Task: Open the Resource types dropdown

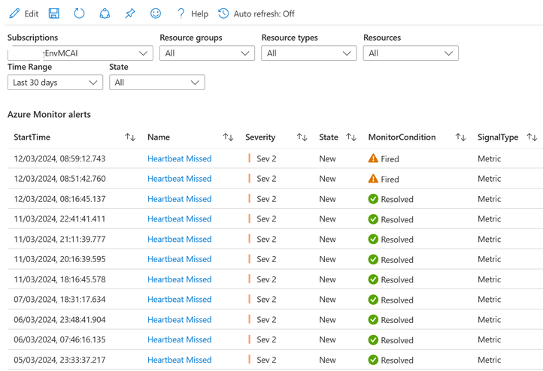Action: (309, 53)
